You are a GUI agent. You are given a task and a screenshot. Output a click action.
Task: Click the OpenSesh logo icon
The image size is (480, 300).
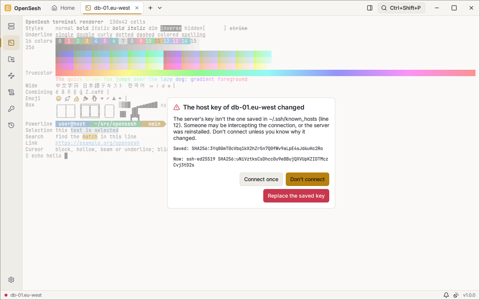coord(8,8)
